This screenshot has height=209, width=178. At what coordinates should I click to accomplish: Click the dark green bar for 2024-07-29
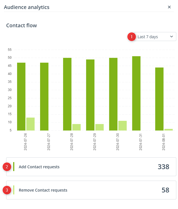click(x=90, y=95)
